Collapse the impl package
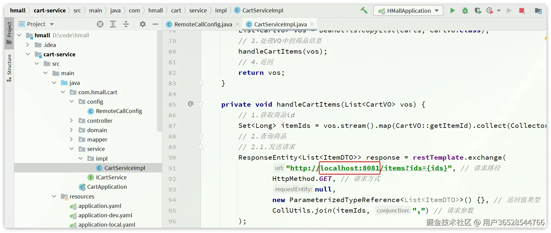This screenshot has height=233, width=551. [81, 158]
